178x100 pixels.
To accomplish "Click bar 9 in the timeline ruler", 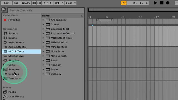I will [123, 17].
